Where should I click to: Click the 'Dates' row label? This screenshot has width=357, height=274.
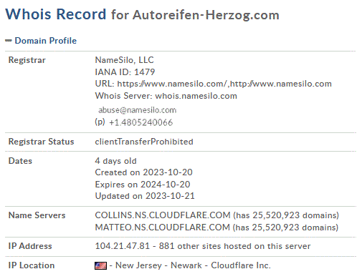tap(20, 161)
